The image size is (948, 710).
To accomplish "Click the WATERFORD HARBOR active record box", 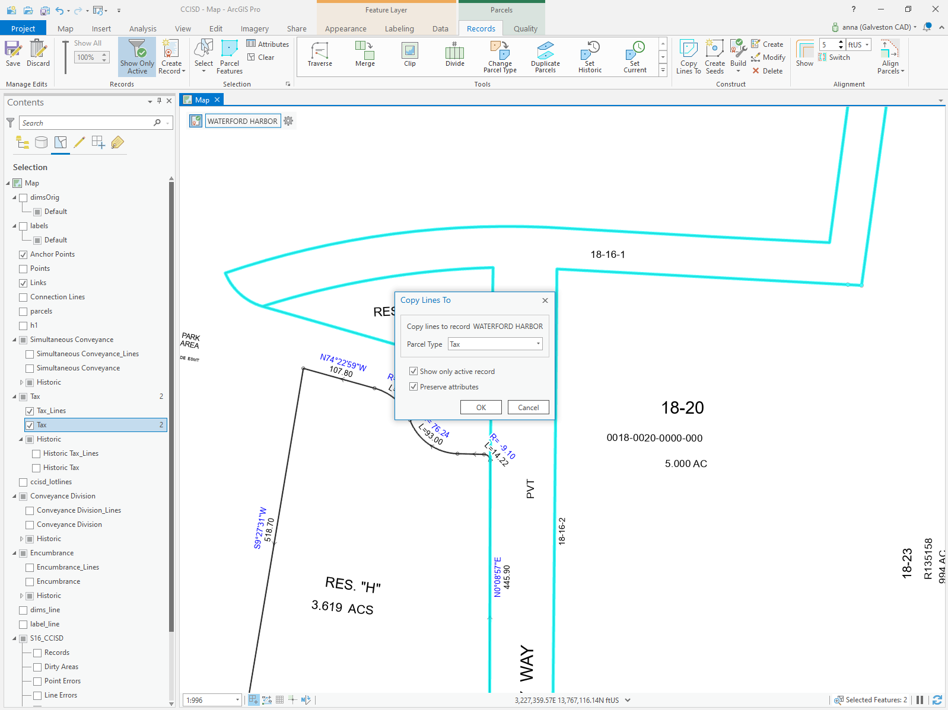I will tap(243, 121).
